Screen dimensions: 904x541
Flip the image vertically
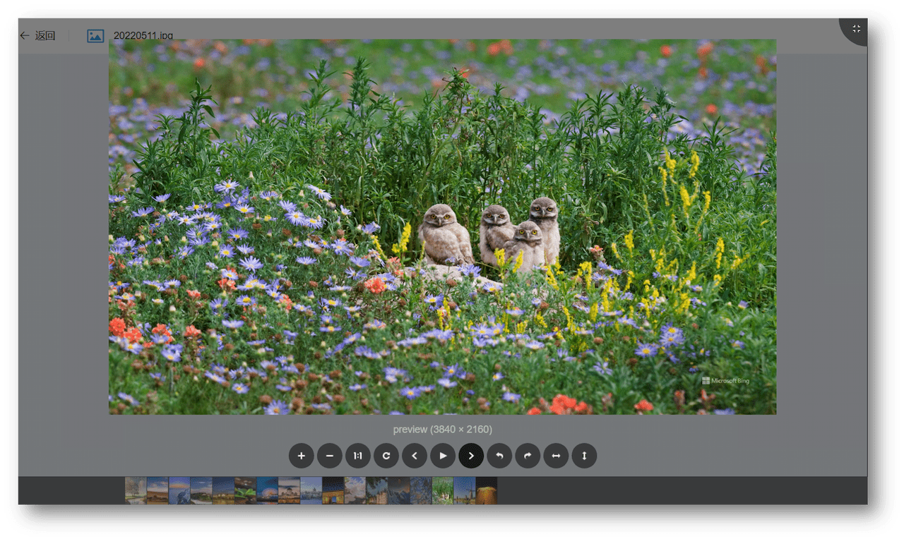584,456
